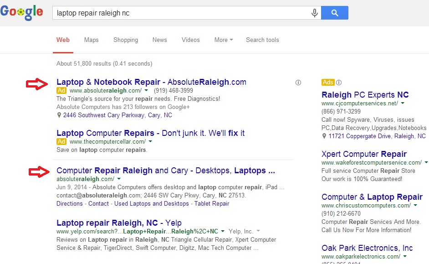Click 'Save on laptop computer repairs.' description
This screenshot has height=264, width=429.
pos(102,150)
